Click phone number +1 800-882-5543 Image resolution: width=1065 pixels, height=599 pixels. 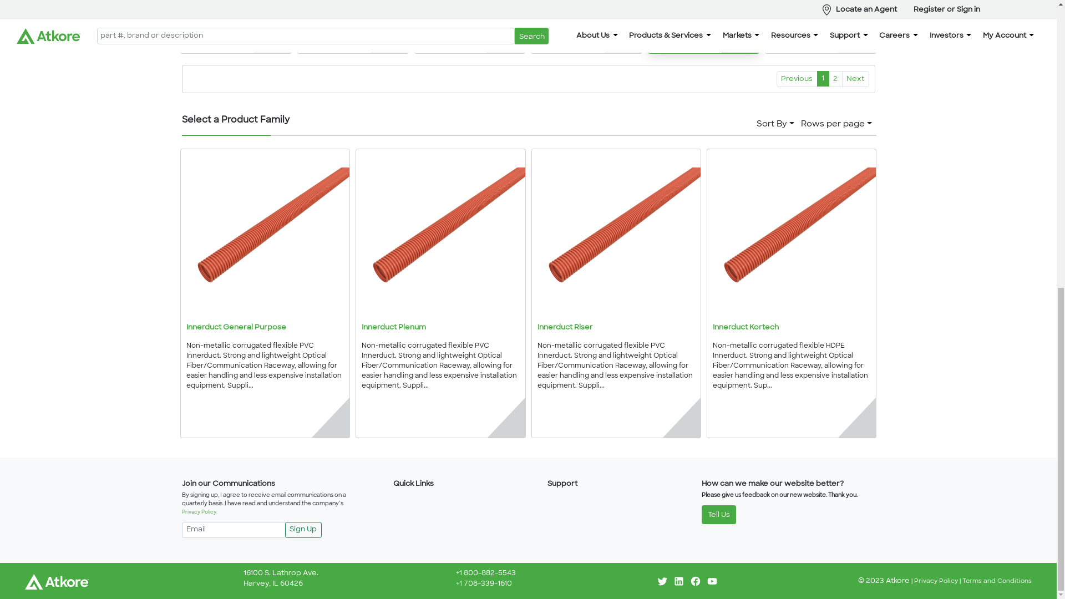(x=486, y=573)
